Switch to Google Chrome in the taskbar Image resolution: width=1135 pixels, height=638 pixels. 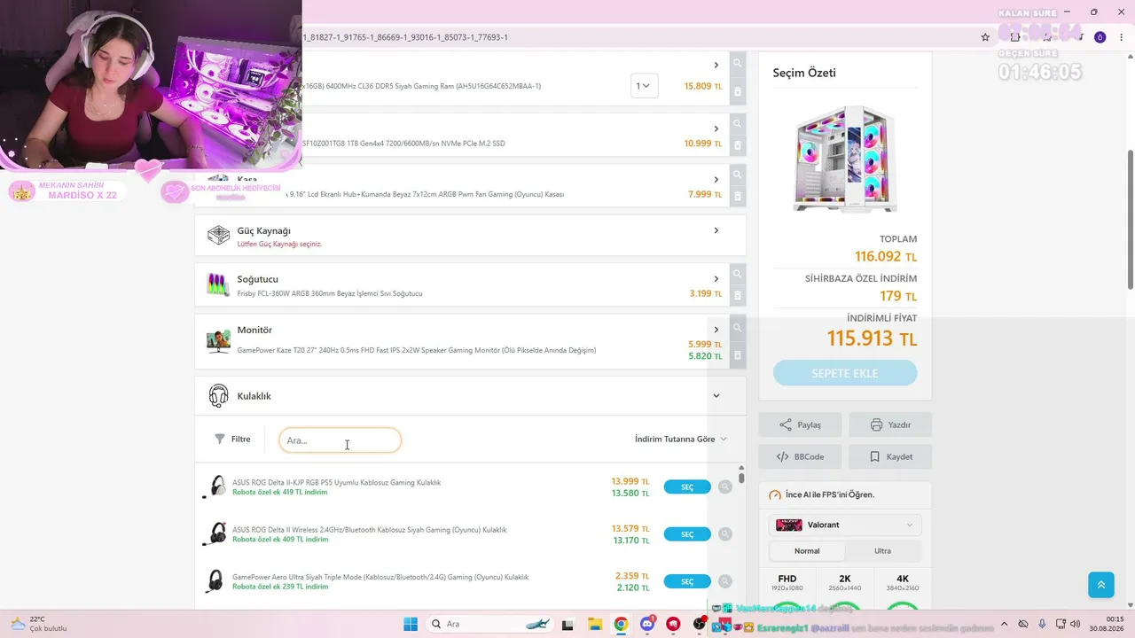[x=621, y=624]
